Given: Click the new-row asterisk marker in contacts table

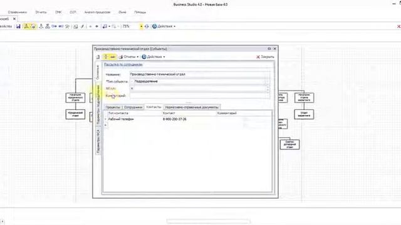Looking at the screenshot, I should [105, 125].
